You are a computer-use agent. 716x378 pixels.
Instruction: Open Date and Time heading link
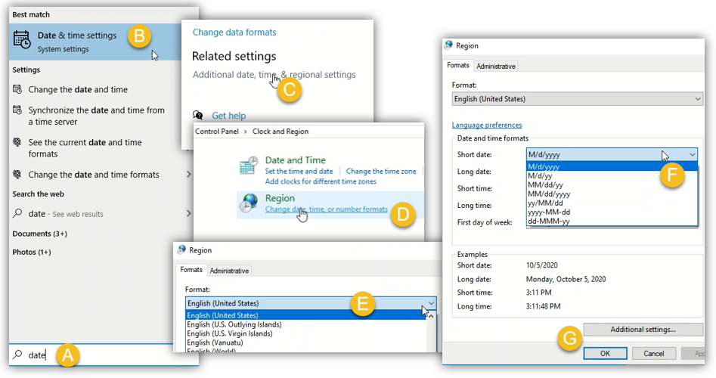tap(296, 160)
